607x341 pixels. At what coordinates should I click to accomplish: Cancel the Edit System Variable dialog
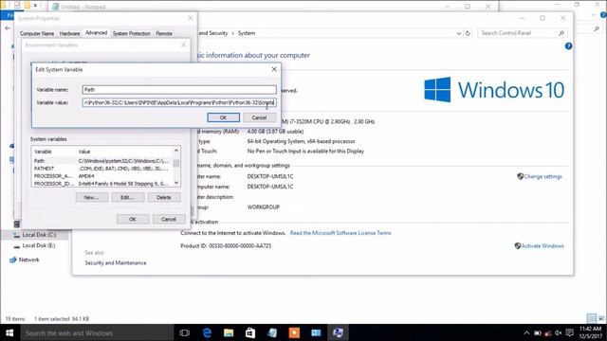[x=259, y=117]
